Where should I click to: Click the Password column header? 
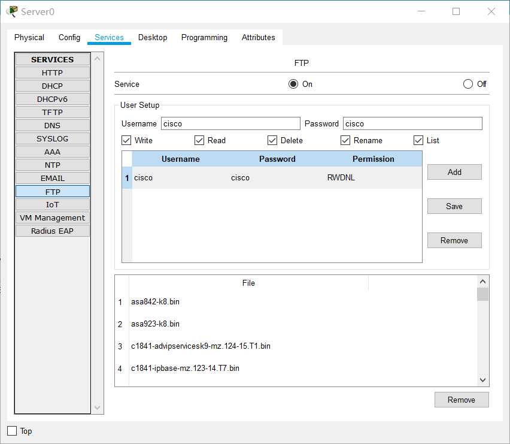point(277,159)
